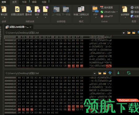The image size is (139, 115).
Task: Open the 文件 file menu
Action: (4, 2)
